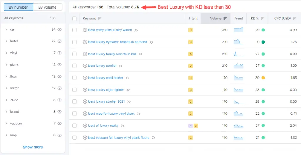Sort by Volume column sort icon
Screen dimensions: 301x155
click(x=225, y=19)
